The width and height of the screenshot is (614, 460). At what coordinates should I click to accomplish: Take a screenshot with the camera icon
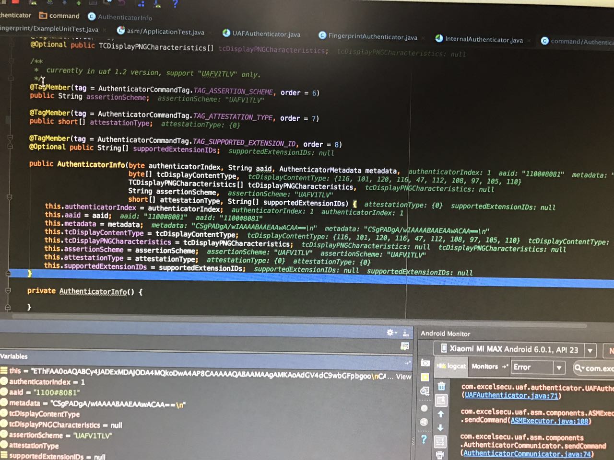pyautogui.click(x=425, y=363)
